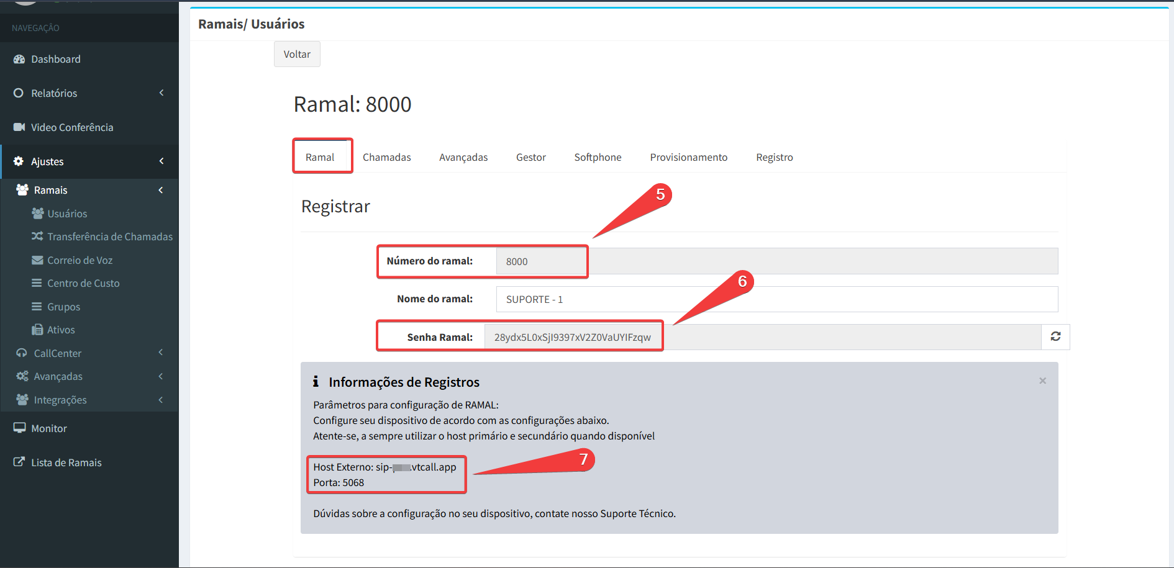Expand the Relatórios menu chevron
Screen dimensions: 1174x568
pyautogui.click(x=162, y=93)
